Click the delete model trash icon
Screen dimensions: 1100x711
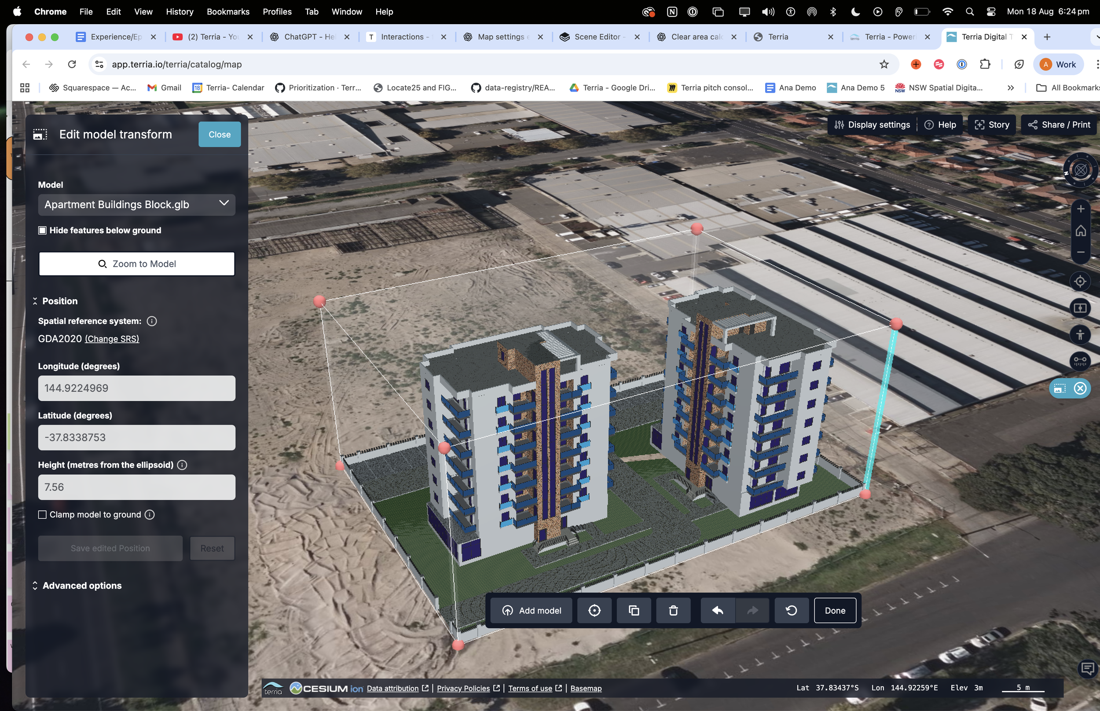pyautogui.click(x=673, y=610)
